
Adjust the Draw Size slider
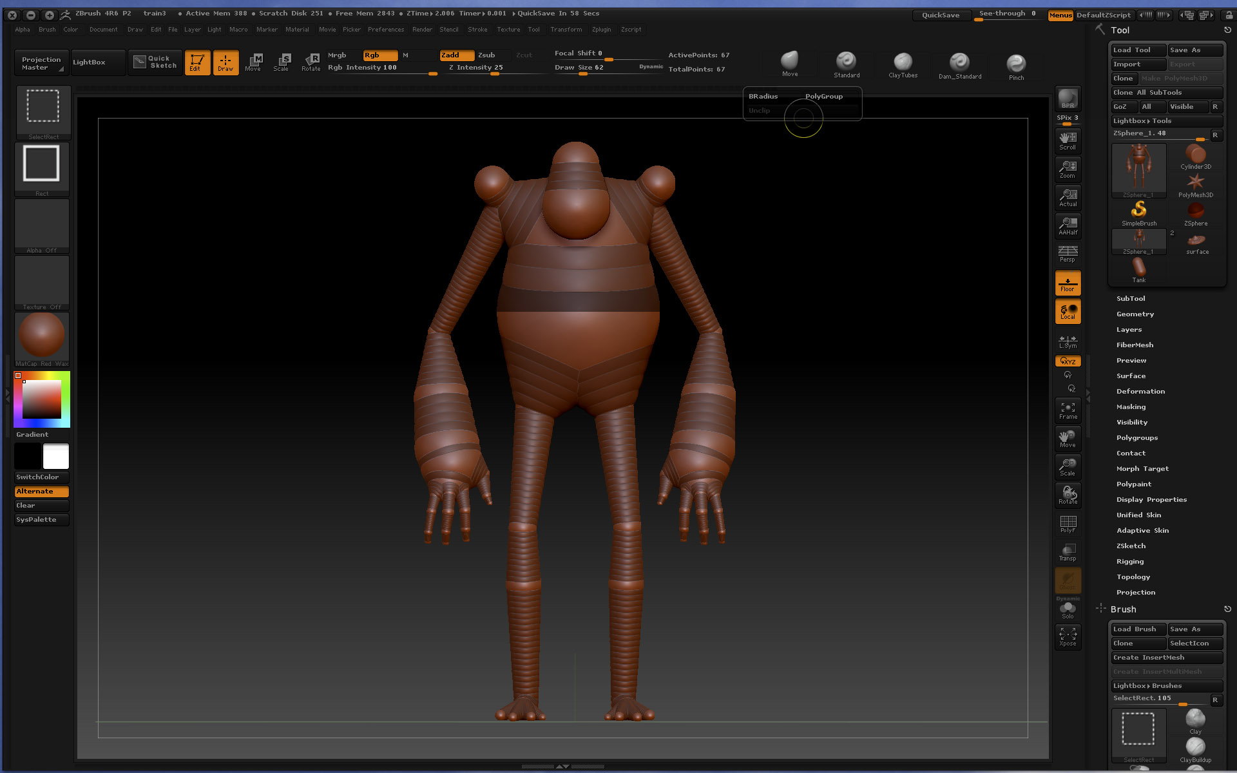click(x=608, y=68)
